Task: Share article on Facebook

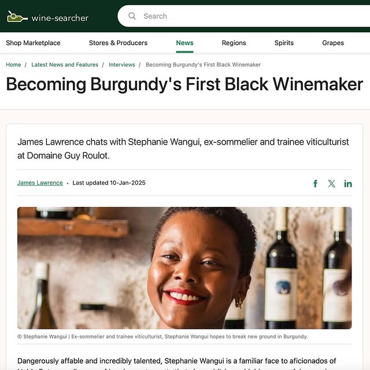Action: [x=315, y=183]
